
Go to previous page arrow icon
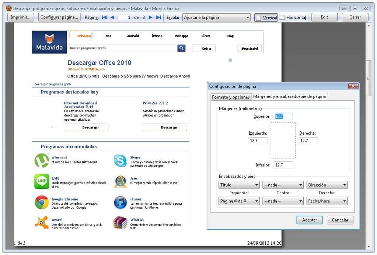[112, 17]
